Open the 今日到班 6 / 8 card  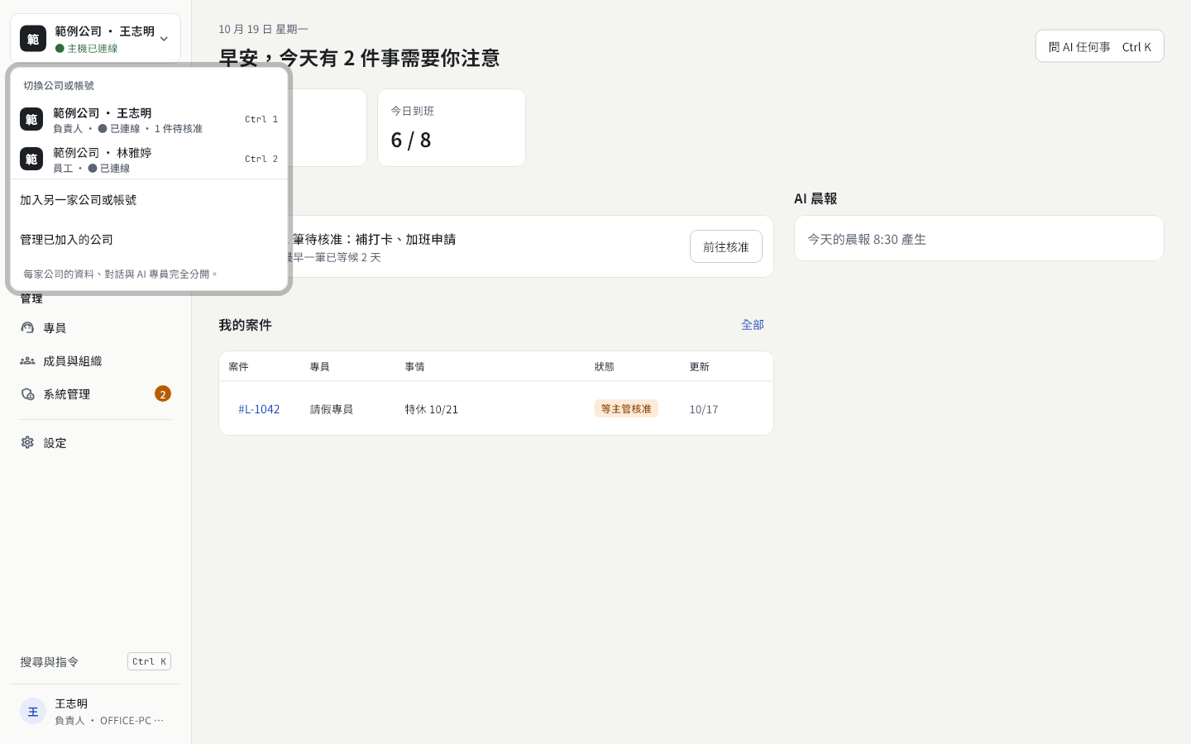[452, 128]
